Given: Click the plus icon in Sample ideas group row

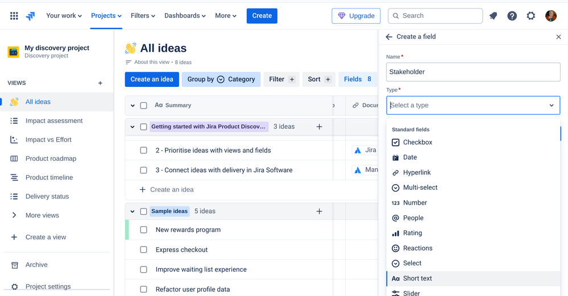Looking at the screenshot, I should [319, 211].
